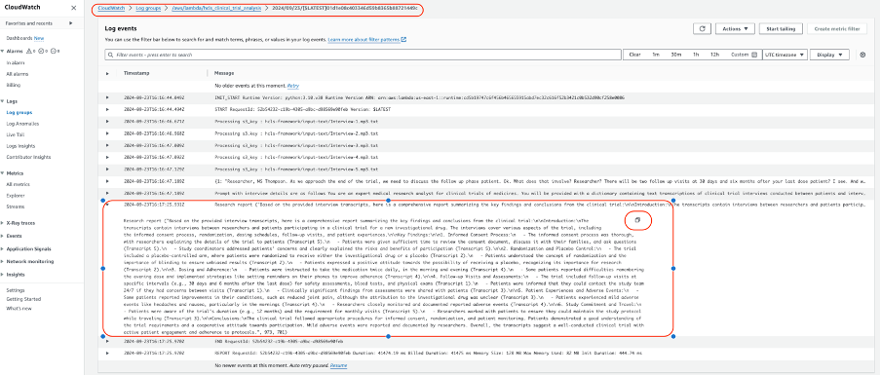Open the log events settings gear
Screen dimensions: 881x376
862,55
